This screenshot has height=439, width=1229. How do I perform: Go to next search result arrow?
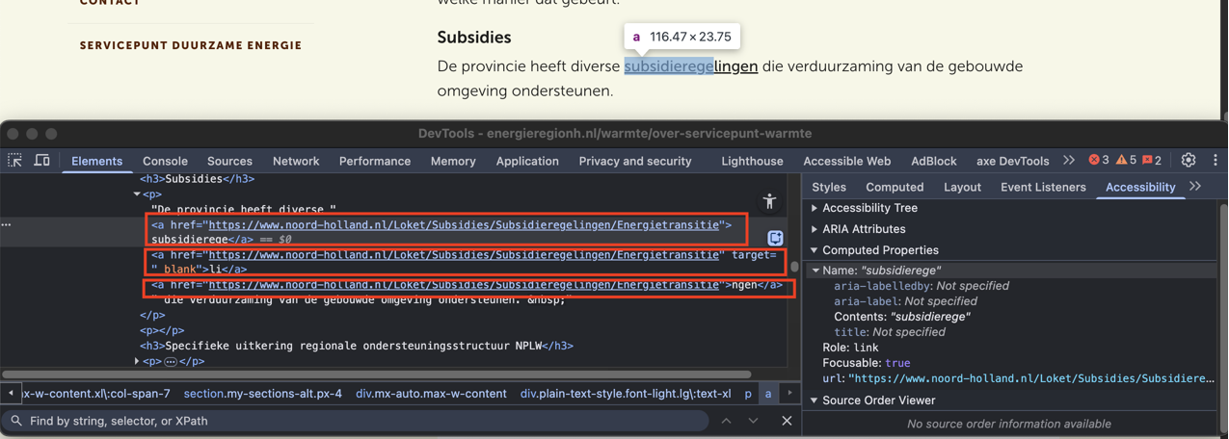(753, 421)
